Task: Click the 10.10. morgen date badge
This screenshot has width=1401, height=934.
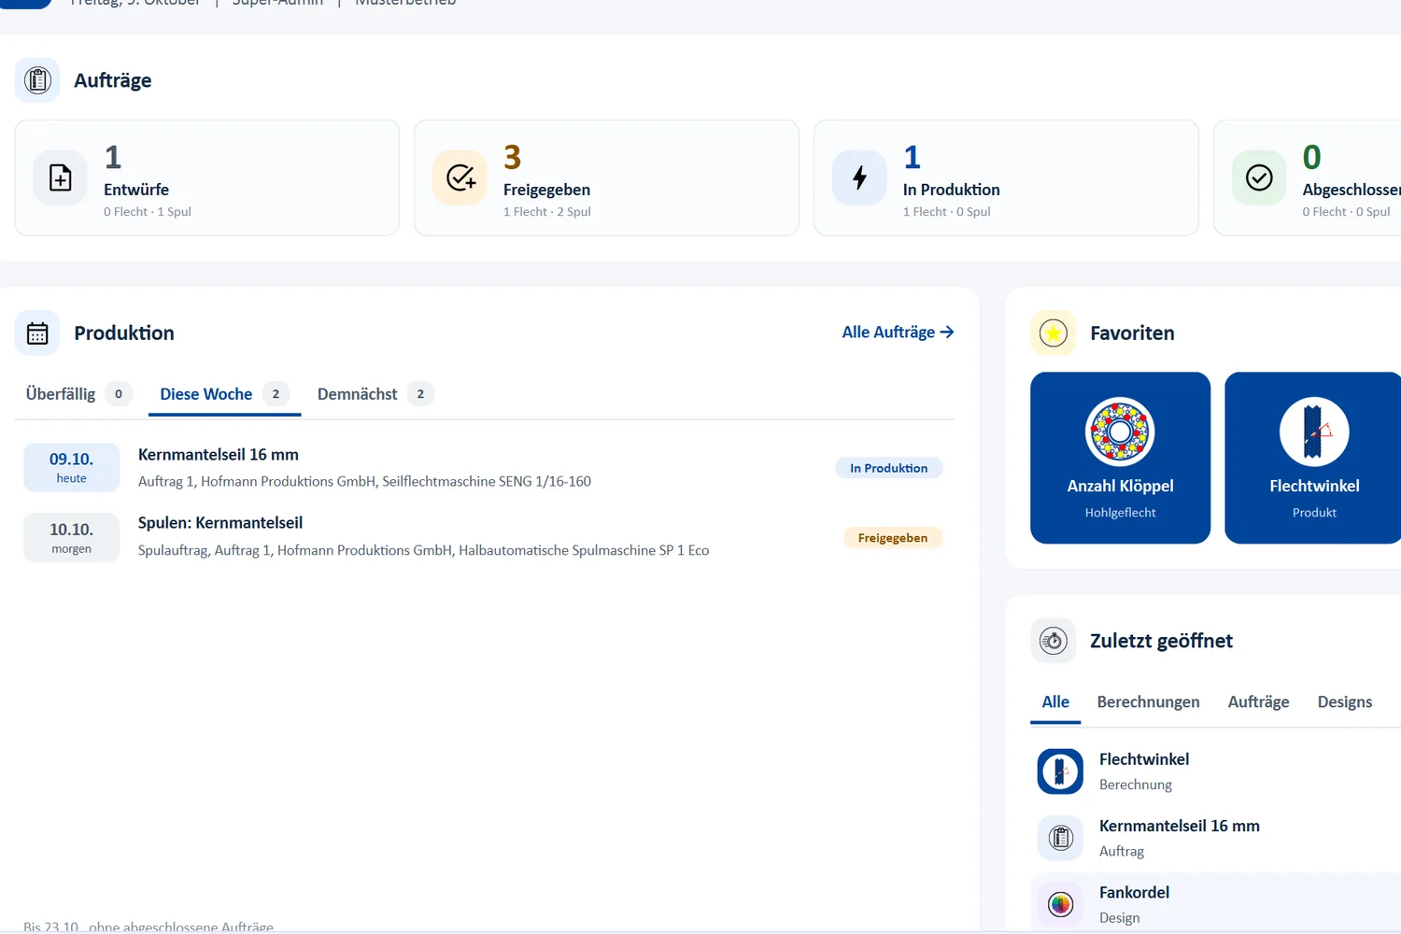Action: tap(72, 537)
